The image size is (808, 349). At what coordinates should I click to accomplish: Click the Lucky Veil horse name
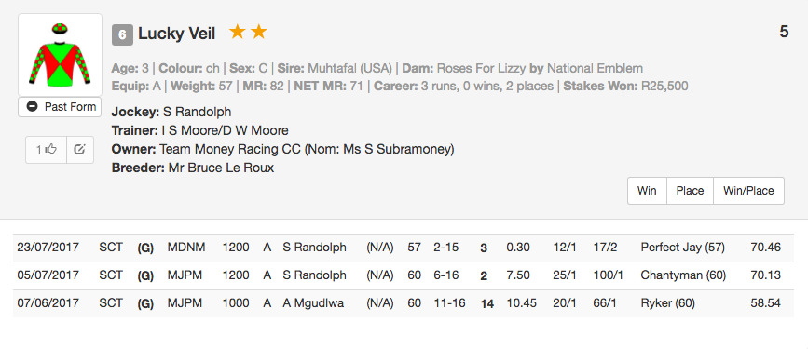tap(177, 34)
